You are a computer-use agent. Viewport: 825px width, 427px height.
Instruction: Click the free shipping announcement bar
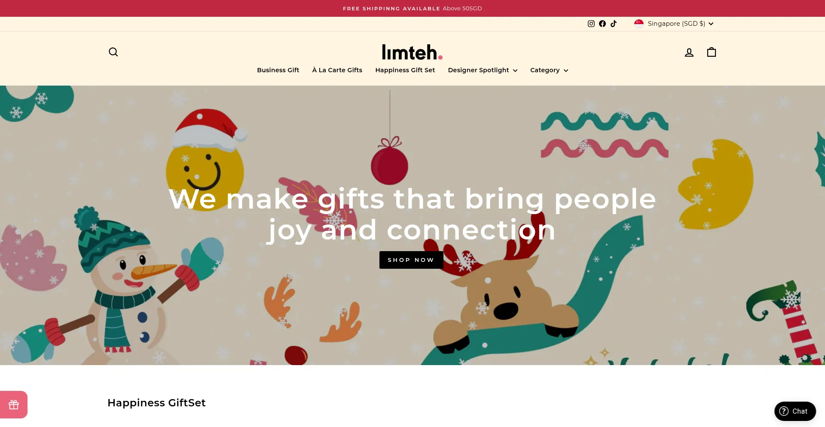pyautogui.click(x=412, y=9)
